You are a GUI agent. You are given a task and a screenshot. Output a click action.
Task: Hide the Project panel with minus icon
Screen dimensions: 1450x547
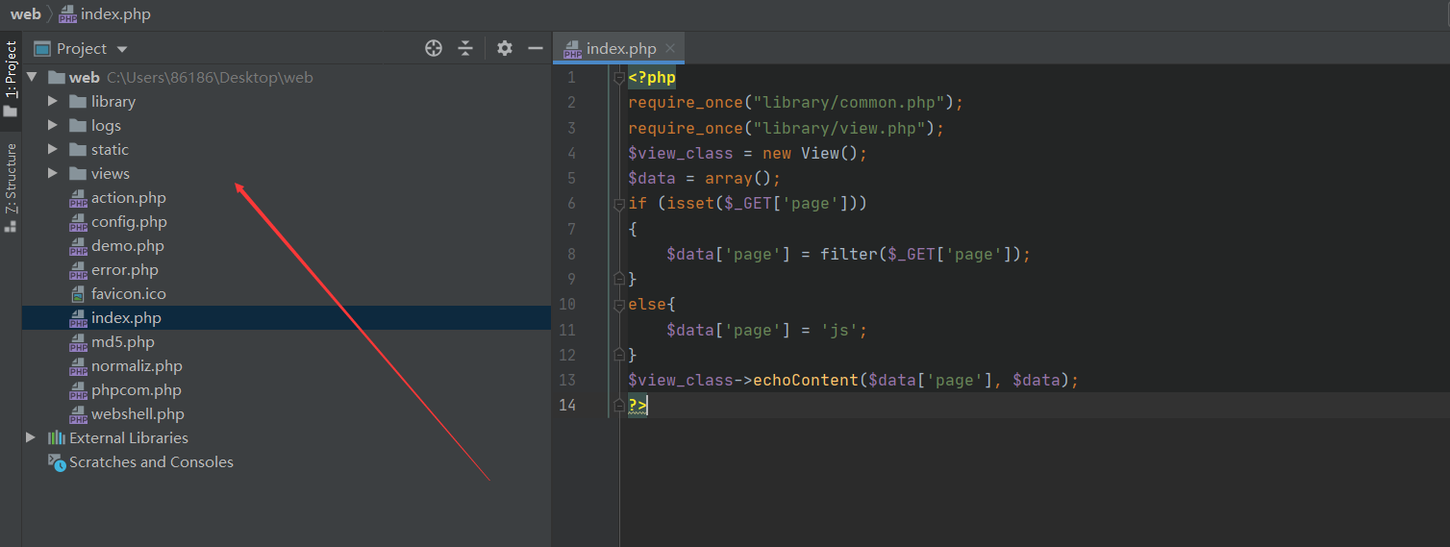(536, 48)
